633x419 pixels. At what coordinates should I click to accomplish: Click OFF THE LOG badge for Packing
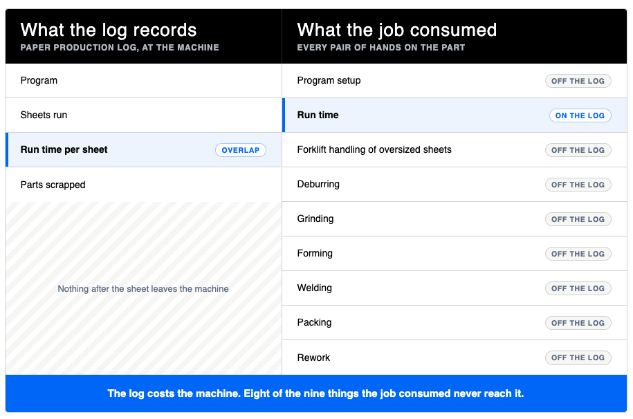[578, 323]
